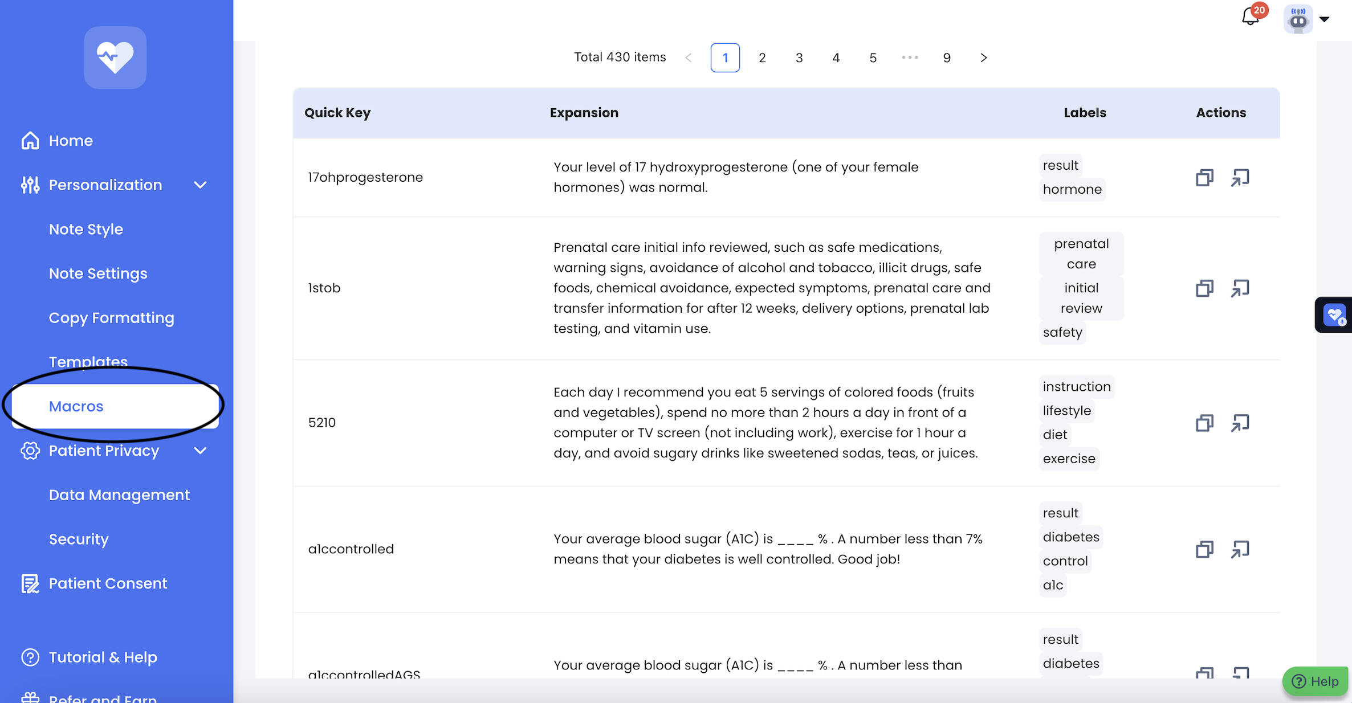The height and width of the screenshot is (703, 1352).
Task: Open account dropdown arrow beside avatar
Action: (x=1325, y=19)
